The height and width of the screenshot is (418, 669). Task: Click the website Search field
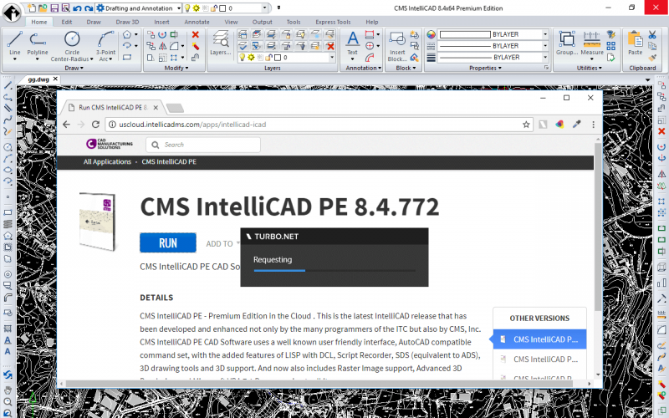point(203,145)
